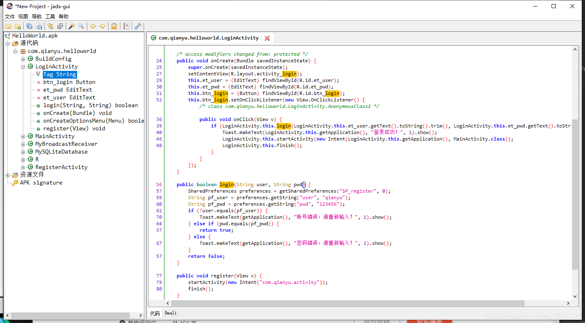The width and height of the screenshot is (585, 323).
Task: Click the code editor scroll-up arrow
Action: 575,49
